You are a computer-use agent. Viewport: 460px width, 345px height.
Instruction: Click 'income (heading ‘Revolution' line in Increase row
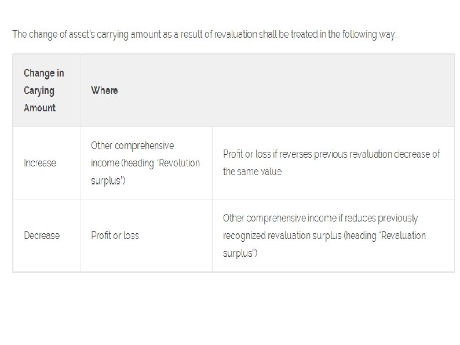pyautogui.click(x=145, y=163)
